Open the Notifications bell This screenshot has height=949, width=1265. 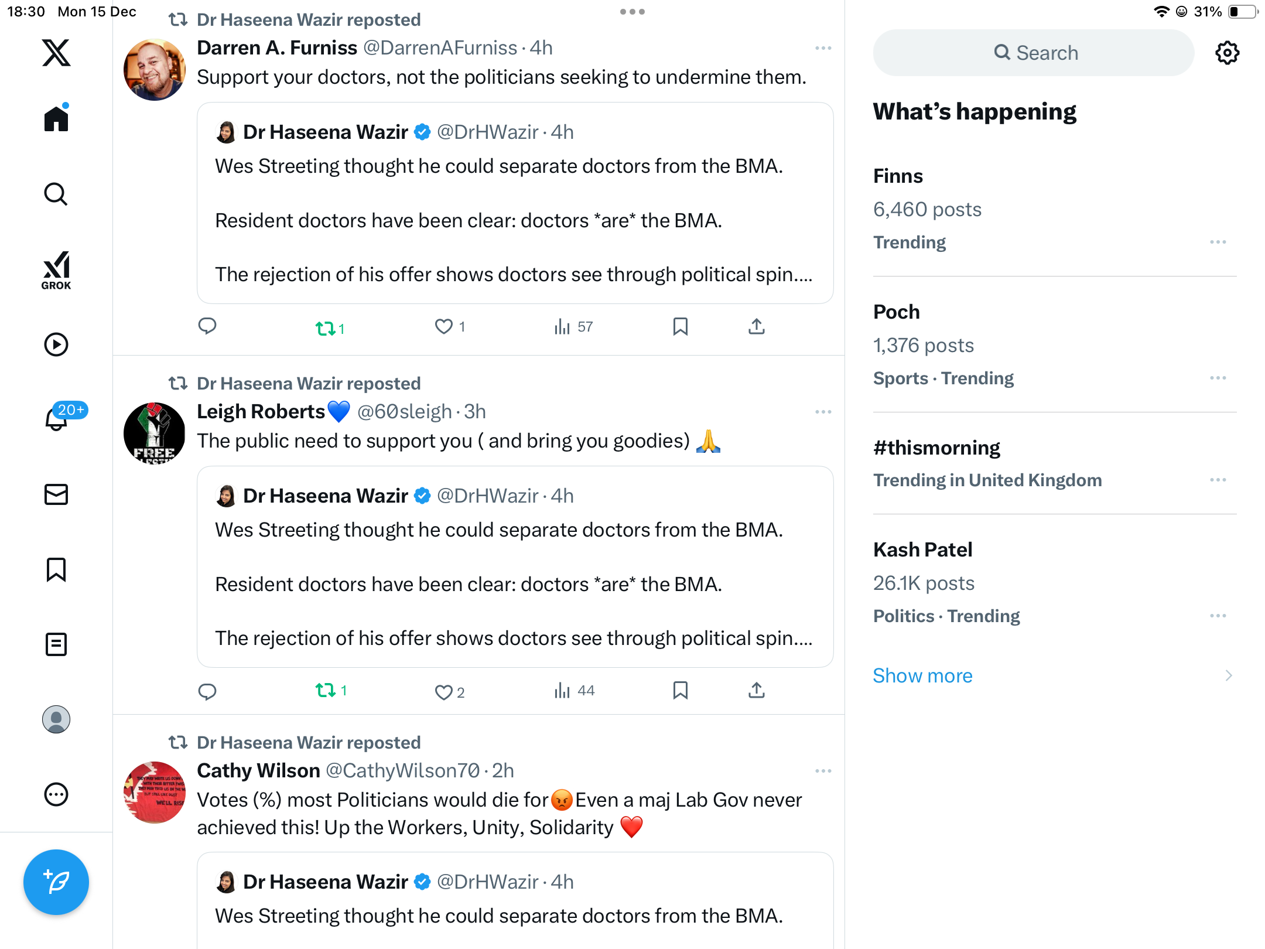[56, 418]
